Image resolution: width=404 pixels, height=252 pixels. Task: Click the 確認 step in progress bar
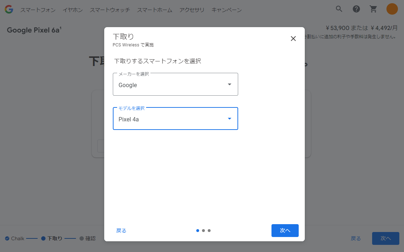point(88,238)
